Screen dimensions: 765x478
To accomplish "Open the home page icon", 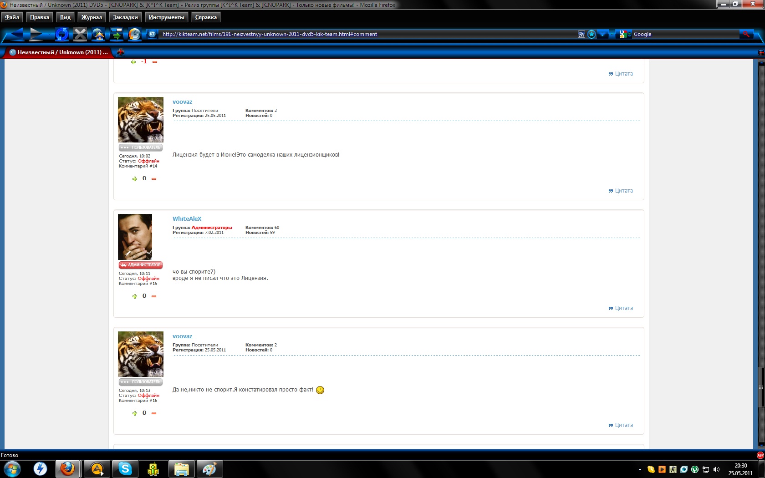I will point(98,34).
